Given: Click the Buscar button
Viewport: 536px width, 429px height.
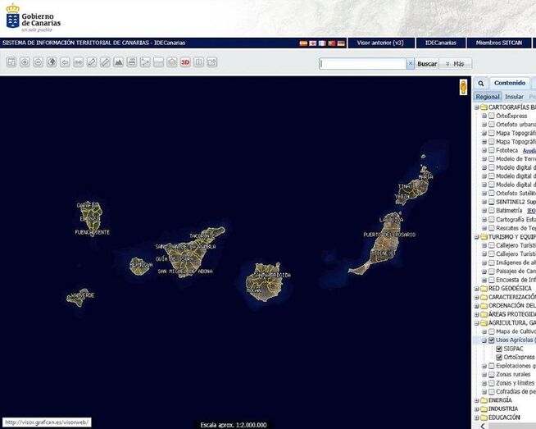Looking at the screenshot, I should (426, 63).
